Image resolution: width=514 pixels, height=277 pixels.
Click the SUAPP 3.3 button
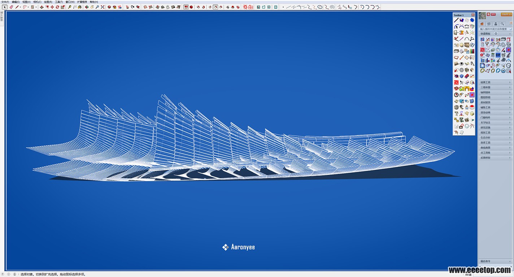pyautogui.click(x=506, y=14)
